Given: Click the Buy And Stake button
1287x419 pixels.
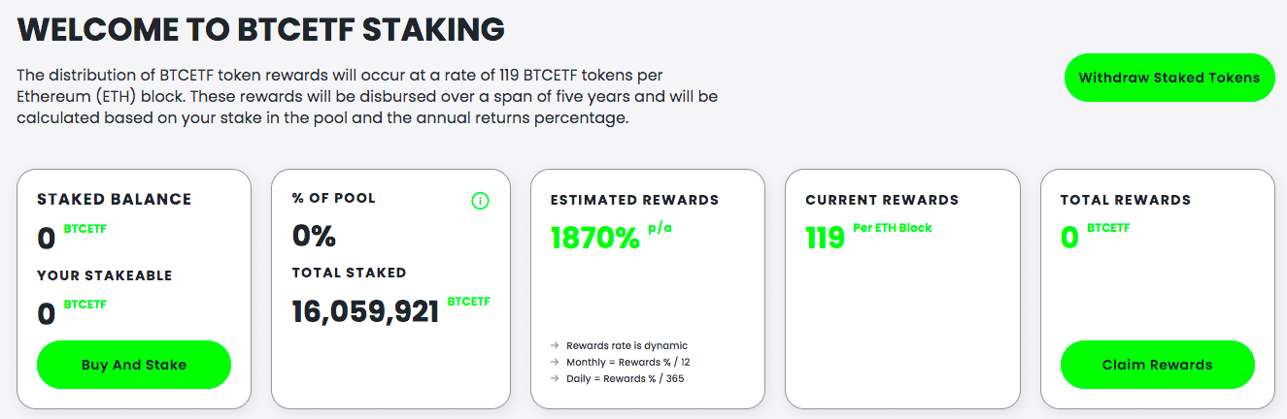Looking at the screenshot, I should click(x=134, y=365).
